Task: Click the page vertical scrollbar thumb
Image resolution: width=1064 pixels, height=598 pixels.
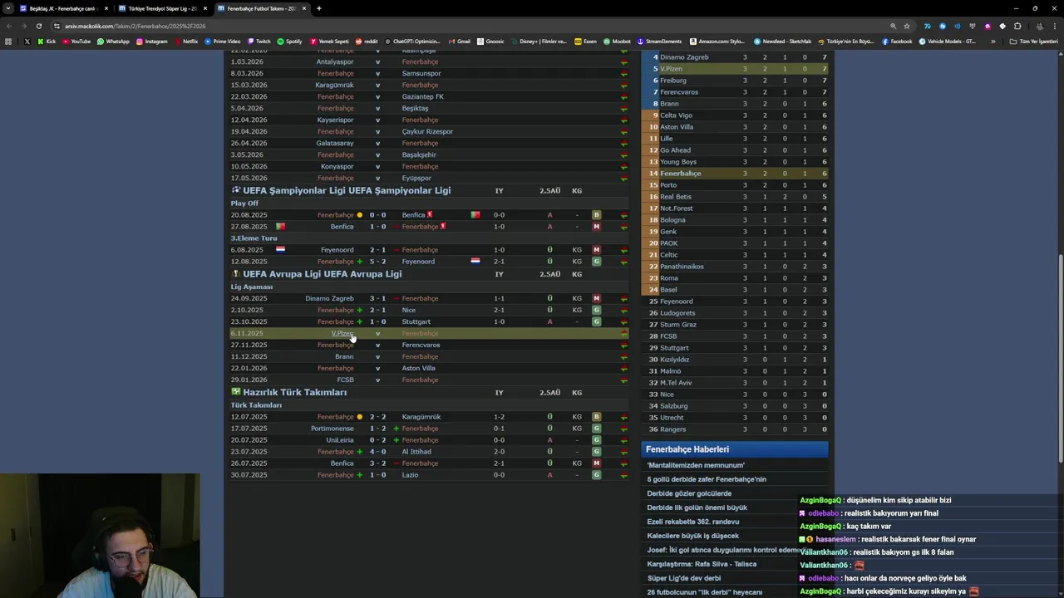Action: pos(1060,359)
